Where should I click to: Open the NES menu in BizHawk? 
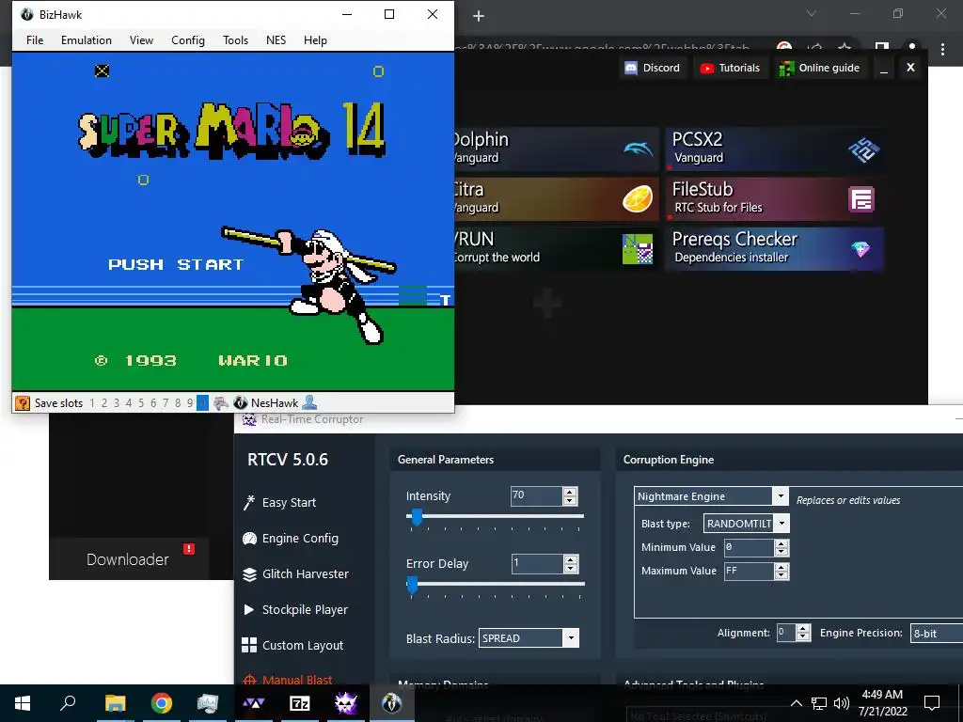pyautogui.click(x=276, y=39)
